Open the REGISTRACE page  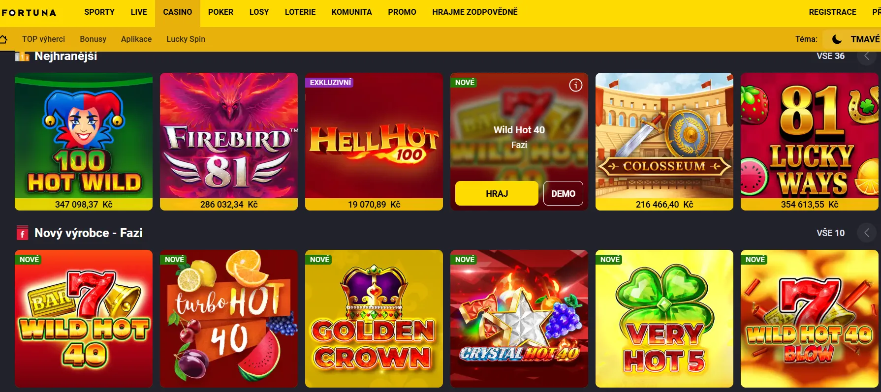click(832, 12)
